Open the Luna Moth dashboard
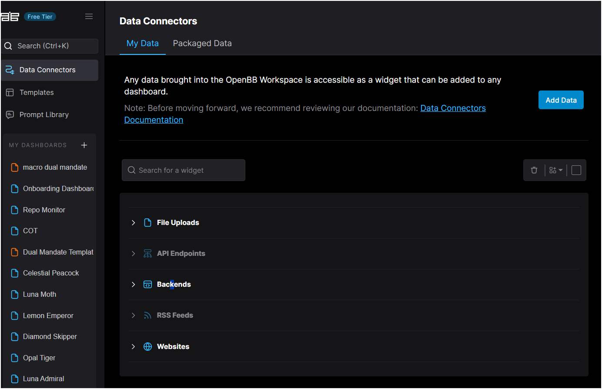602x389 pixels. pos(40,294)
